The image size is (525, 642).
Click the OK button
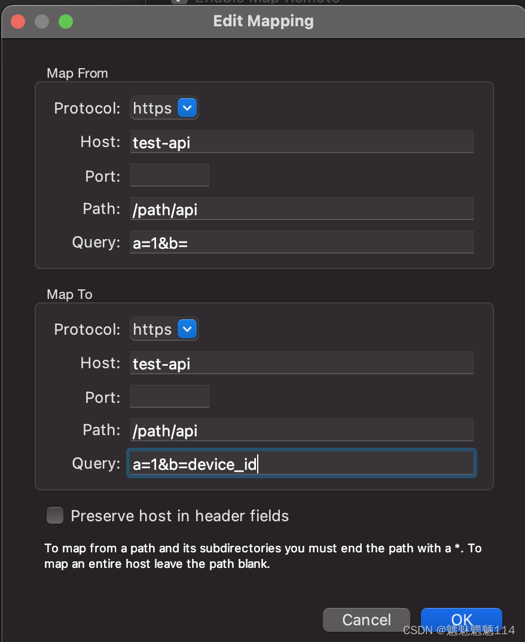461,620
